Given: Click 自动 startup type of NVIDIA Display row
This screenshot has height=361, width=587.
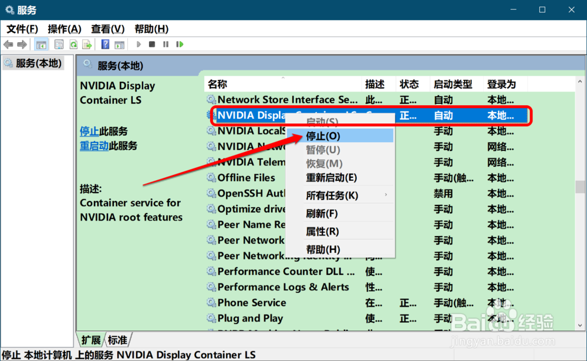Looking at the screenshot, I should click(443, 115).
